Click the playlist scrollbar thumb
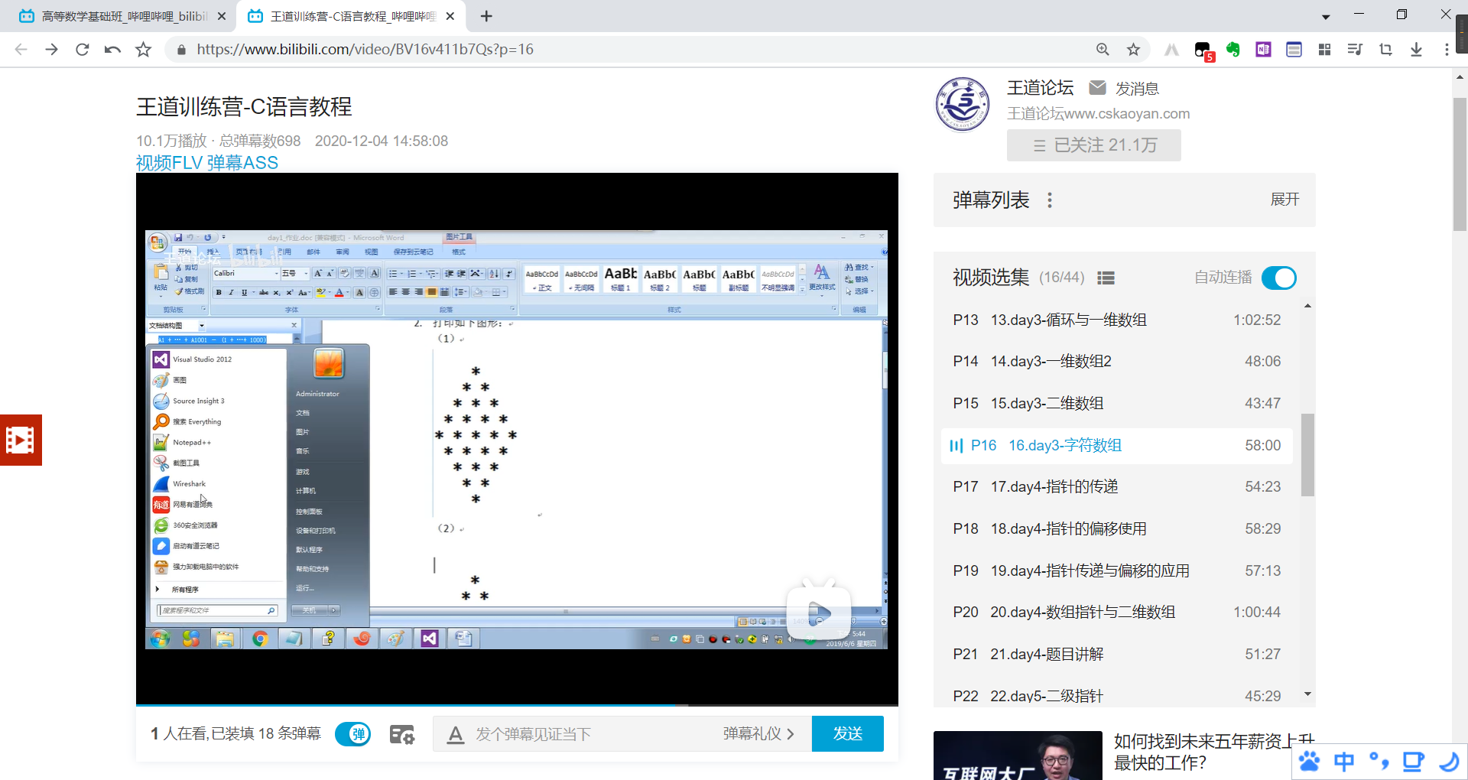This screenshot has height=780, width=1468. point(1307,455)
